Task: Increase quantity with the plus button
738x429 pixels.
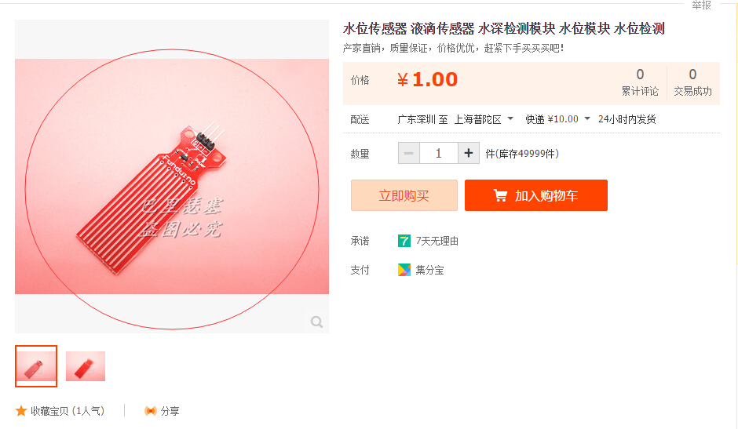Action: [x=468, y=153]
